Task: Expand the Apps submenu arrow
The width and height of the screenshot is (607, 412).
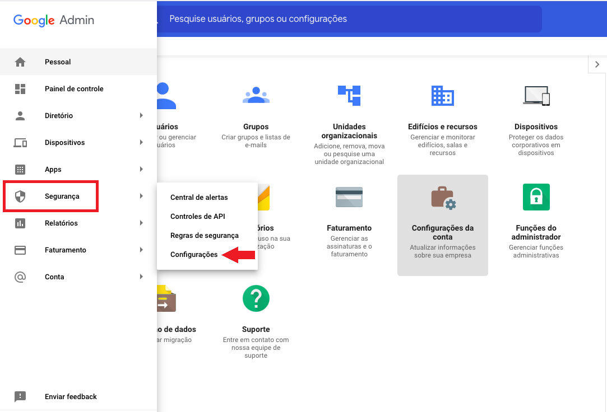Action: (141, 170)
